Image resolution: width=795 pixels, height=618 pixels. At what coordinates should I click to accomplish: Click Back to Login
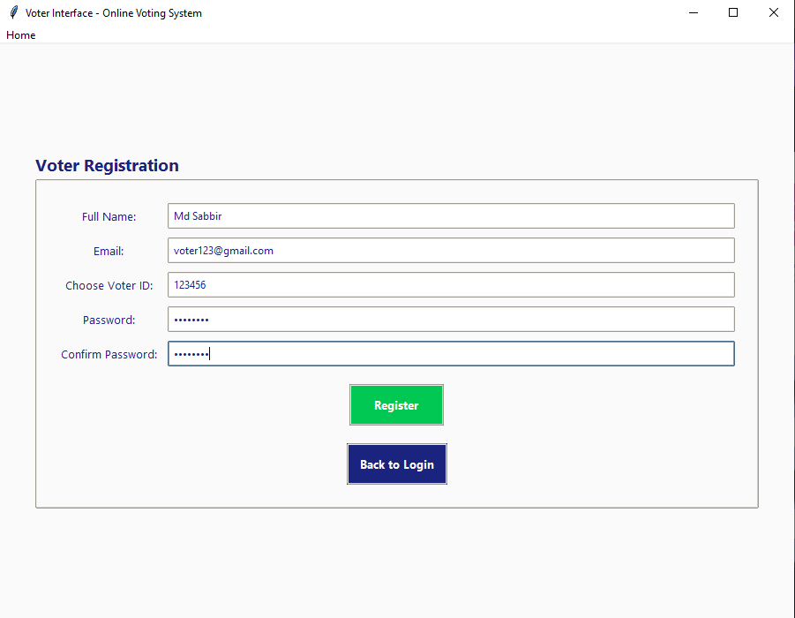tap(396, 463)
